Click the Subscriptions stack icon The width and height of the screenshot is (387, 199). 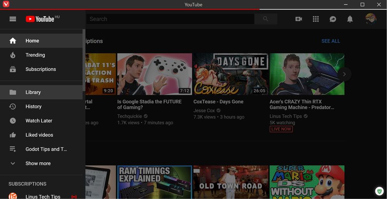click(x=12, y=69)
